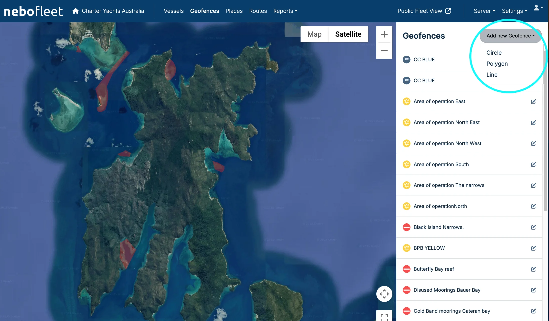Click the map pan control button
This screenshot has height=321, width=549.
click(x=384, y=294)
